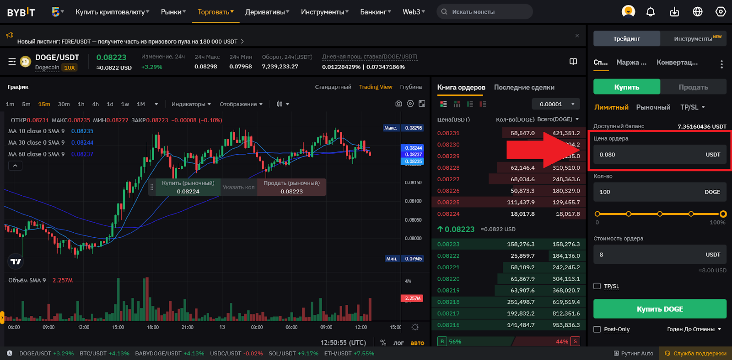The image size is (732, 360).
Task: Switch to the Инструменты tab in trading panel
Action: pyautogui.click(x=694, y=38)
